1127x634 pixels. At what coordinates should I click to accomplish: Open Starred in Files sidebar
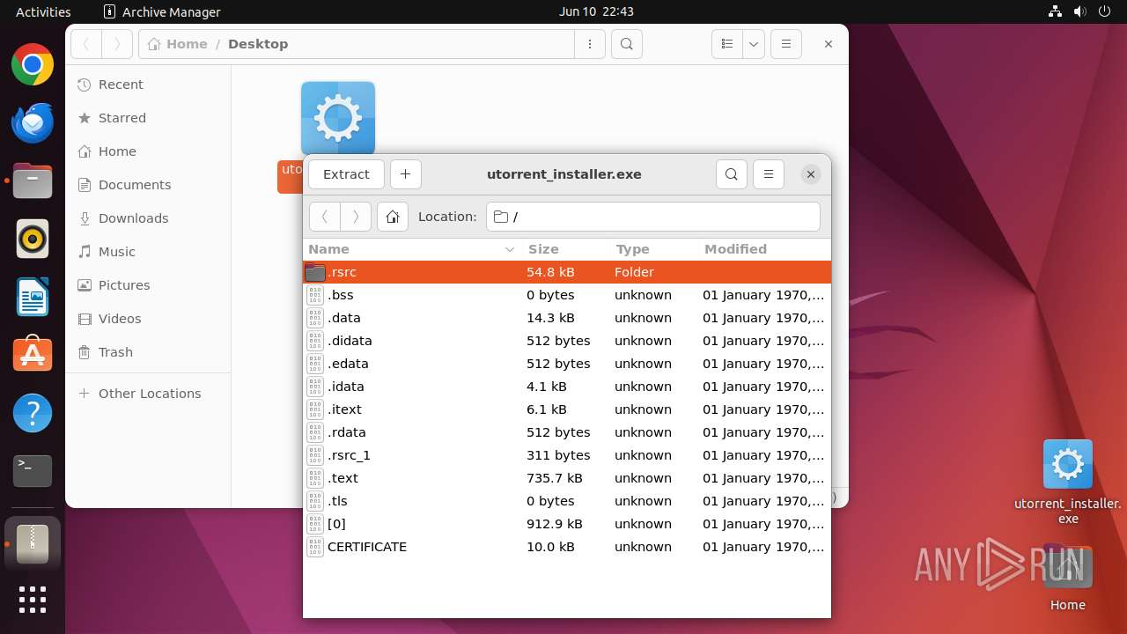click(148, 118)
